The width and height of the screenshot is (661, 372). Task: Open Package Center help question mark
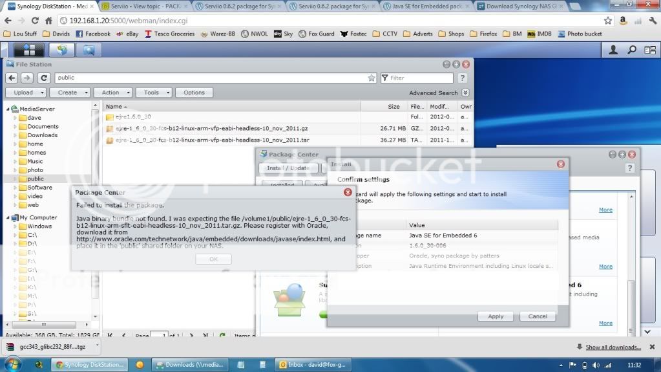click(630, 168)
